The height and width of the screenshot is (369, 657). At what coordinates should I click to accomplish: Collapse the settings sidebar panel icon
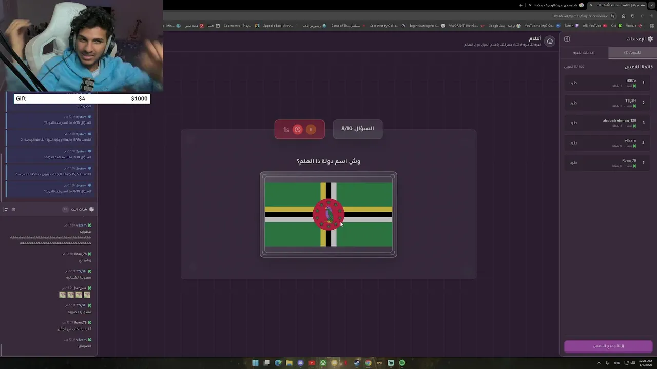pos(567,39)
